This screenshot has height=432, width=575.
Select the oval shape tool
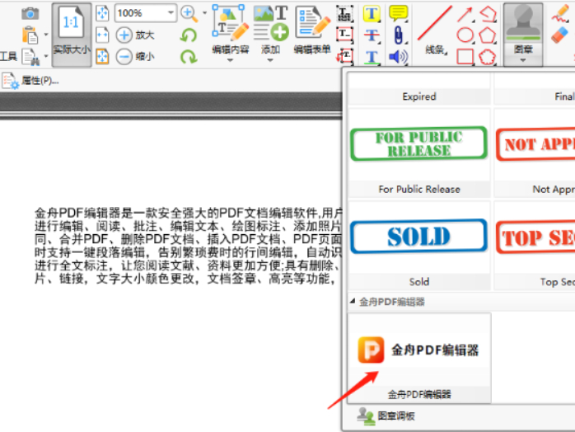465,35
